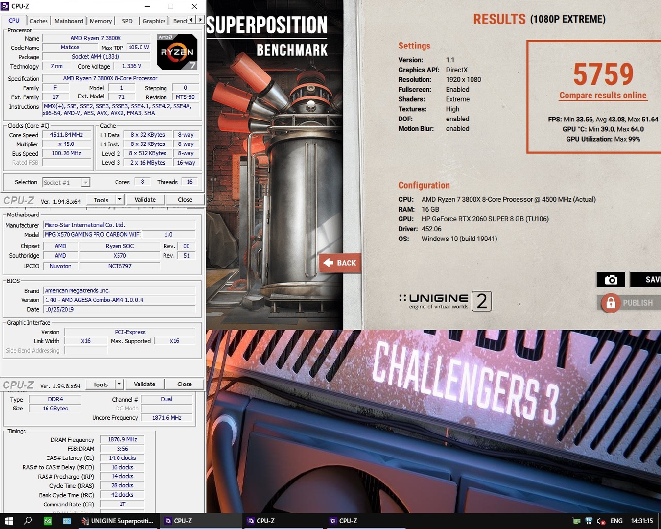
Task: Click the Max TDP value 105.0 W
Action: click(x=139, y=48)
